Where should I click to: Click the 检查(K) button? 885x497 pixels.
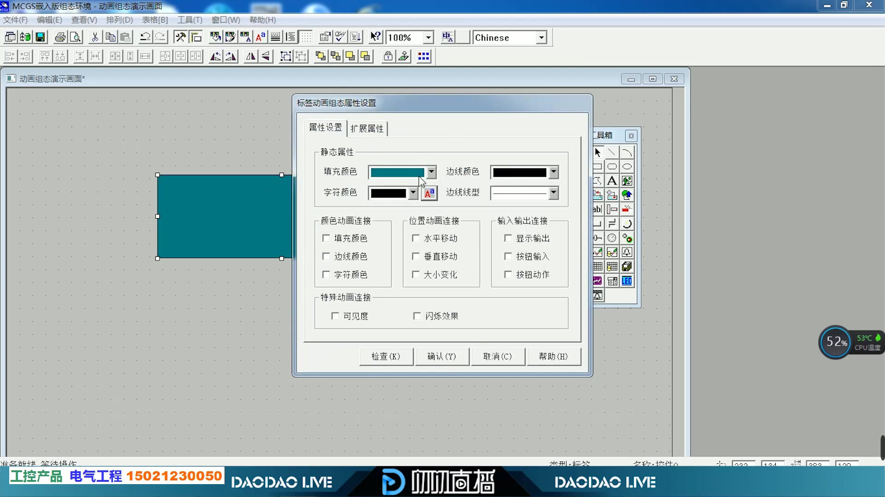(386, 356)
